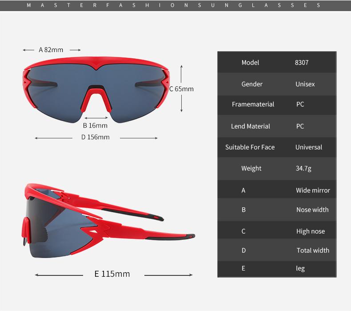Click the 'Wide mirror' description
This screenshot has height=311, width=351.
(x=313, y=190)
